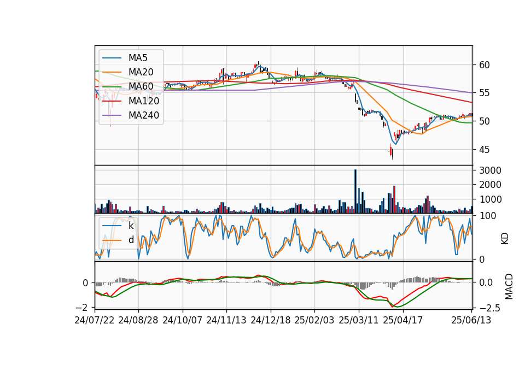Click the volume axis value 1000
This screenshot has width=525, height=377.
(490, 199)
